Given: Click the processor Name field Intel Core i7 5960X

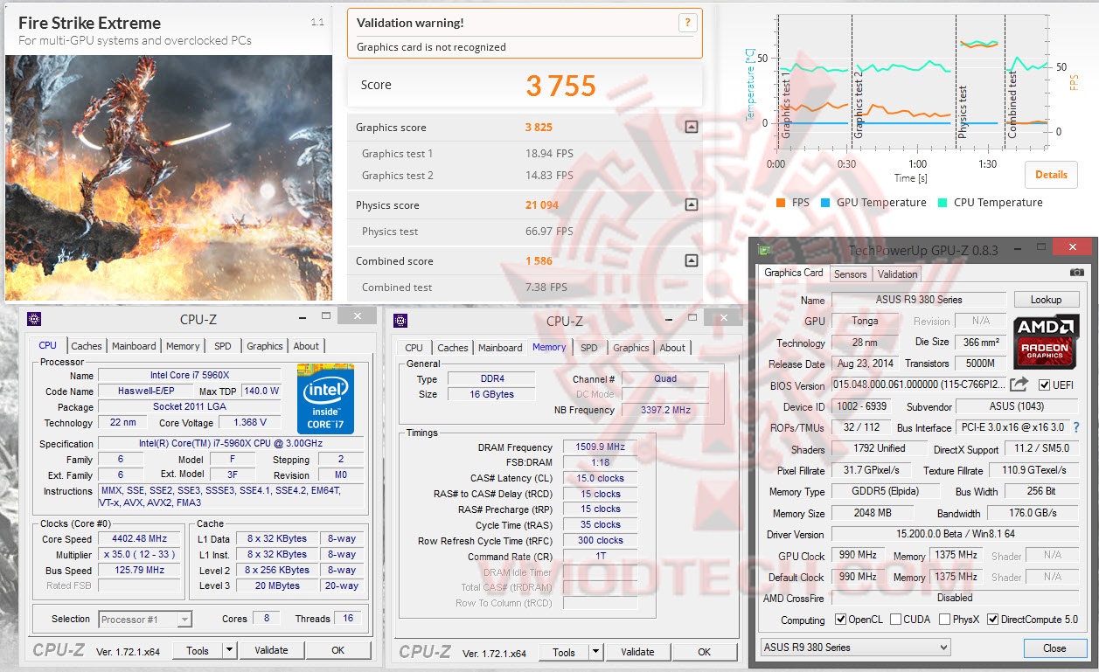Looking at the screenshot, I should [x=189, y=376].
